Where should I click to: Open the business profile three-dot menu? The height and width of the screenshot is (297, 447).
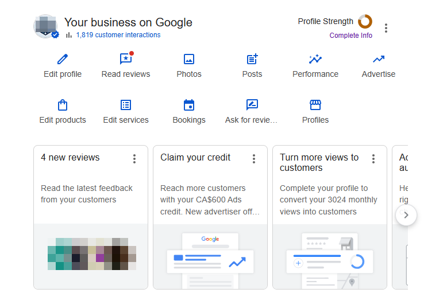[x=386, y=28]
